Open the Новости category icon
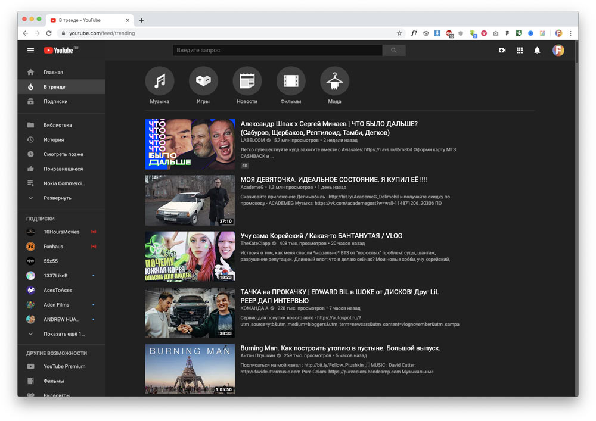596x421 pixels. [247, 81]
